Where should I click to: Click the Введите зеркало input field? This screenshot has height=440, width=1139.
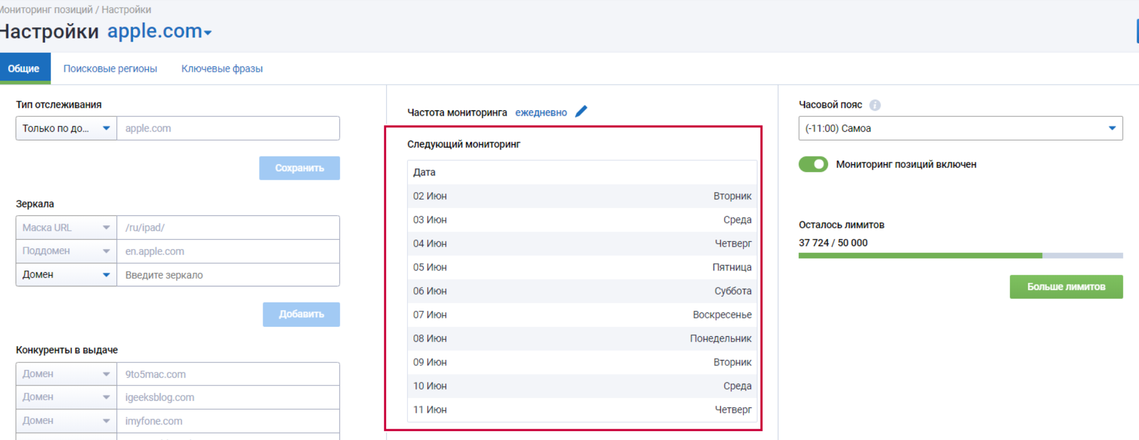(228, 275)
